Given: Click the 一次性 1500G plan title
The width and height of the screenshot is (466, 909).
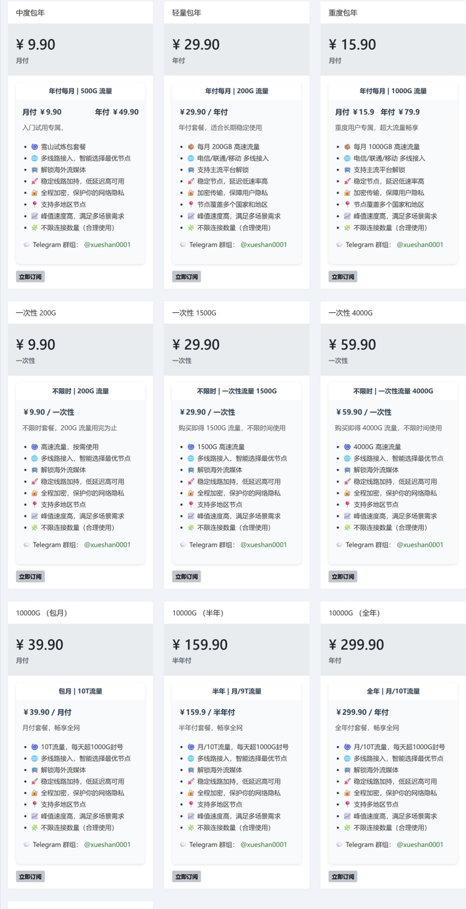Looking at the screenshot, I should pyautogui.click(x=194, y=313).
